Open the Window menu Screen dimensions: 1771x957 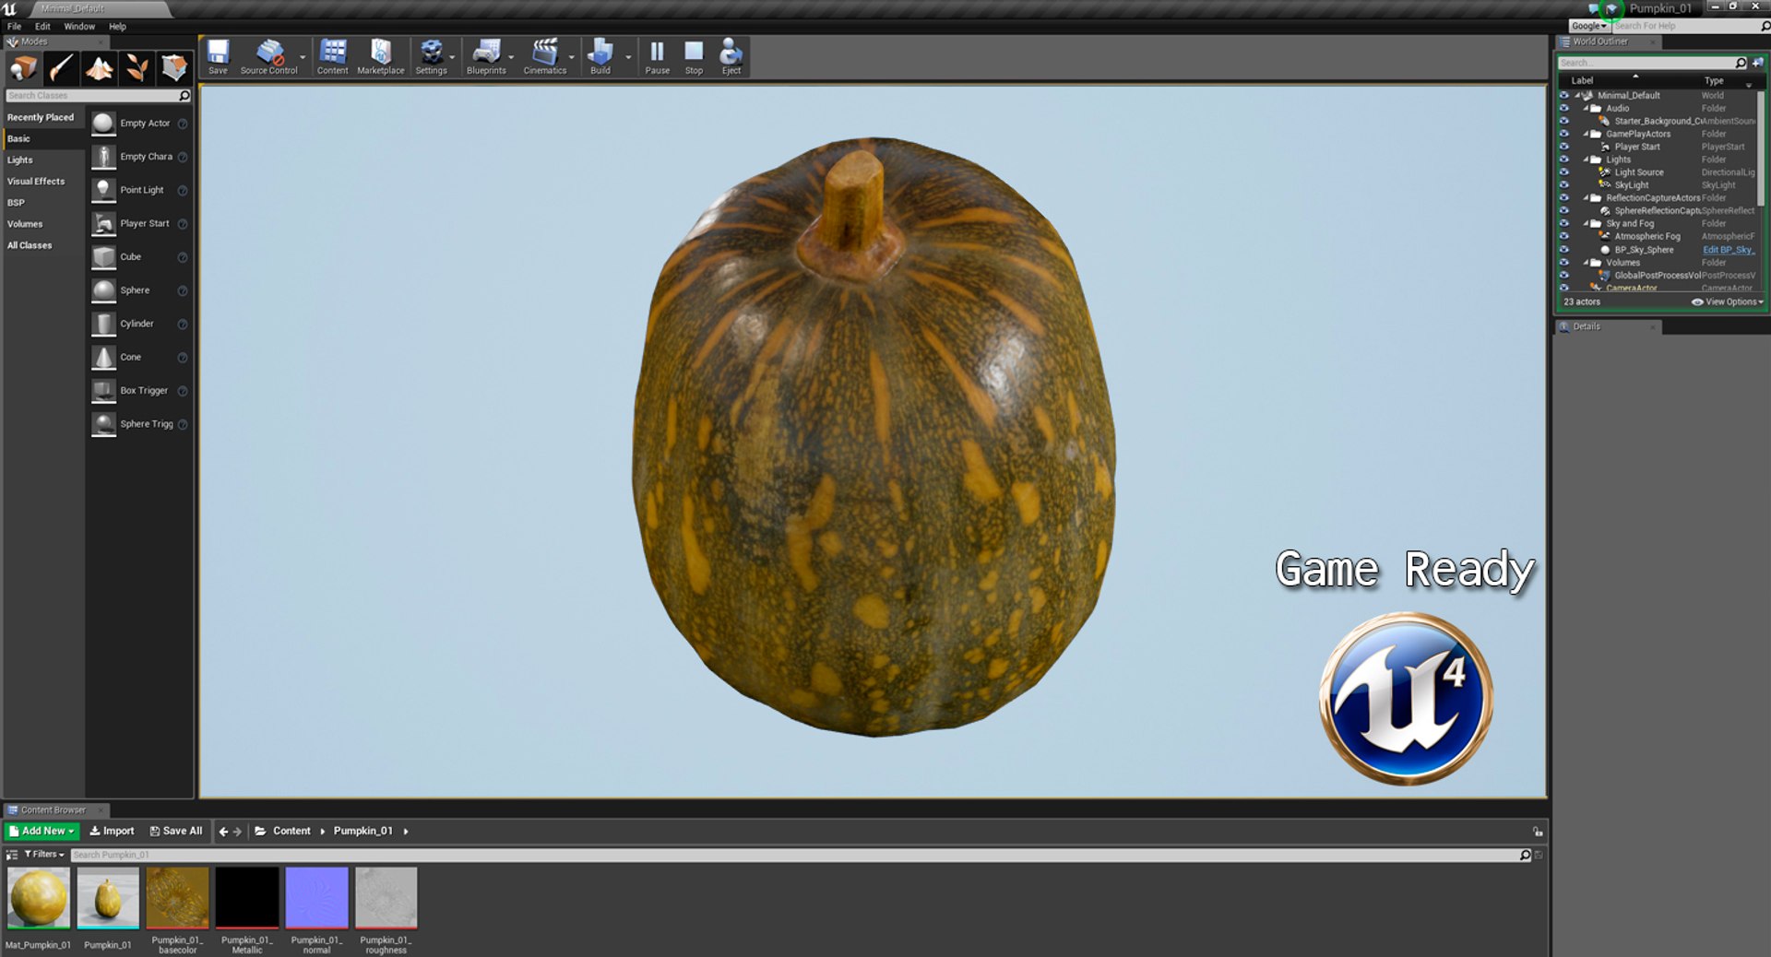click(x=79, y=27)
